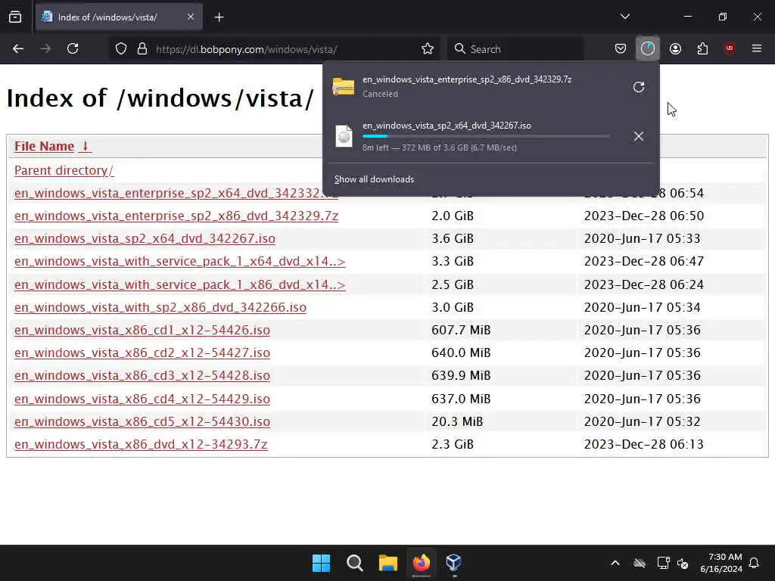Open the Windows Start menu
Viewport: 775px width, 581px height.
[321, 563]
